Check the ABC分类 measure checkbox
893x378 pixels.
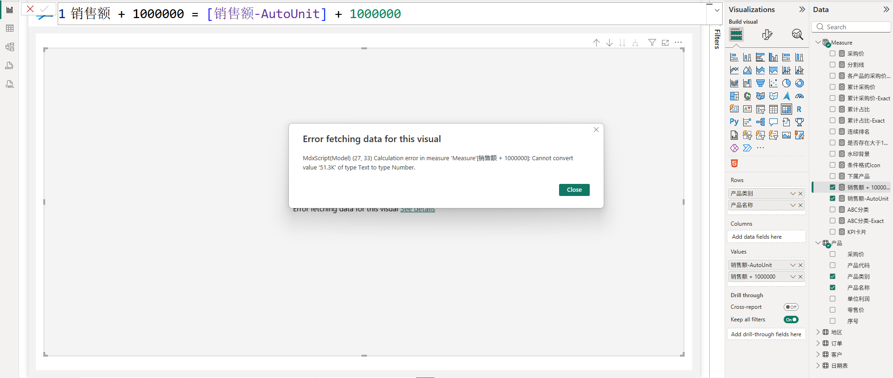833,209
